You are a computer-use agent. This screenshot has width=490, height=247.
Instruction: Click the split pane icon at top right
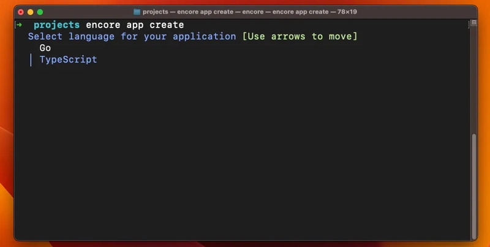point(473,23)
